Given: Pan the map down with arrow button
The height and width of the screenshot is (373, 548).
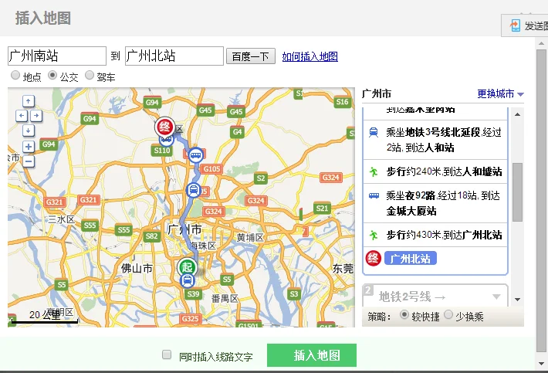Looking at the screenshot, I should click(29, 131).
